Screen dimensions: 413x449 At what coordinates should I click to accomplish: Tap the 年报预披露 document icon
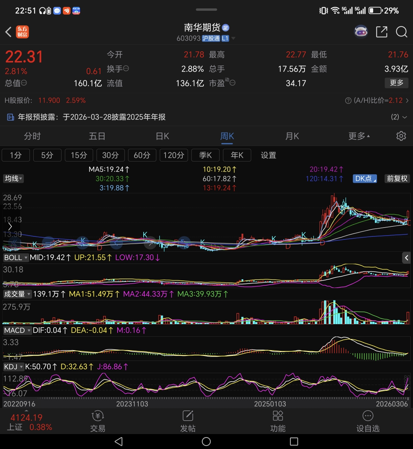(x=11, y=117)
